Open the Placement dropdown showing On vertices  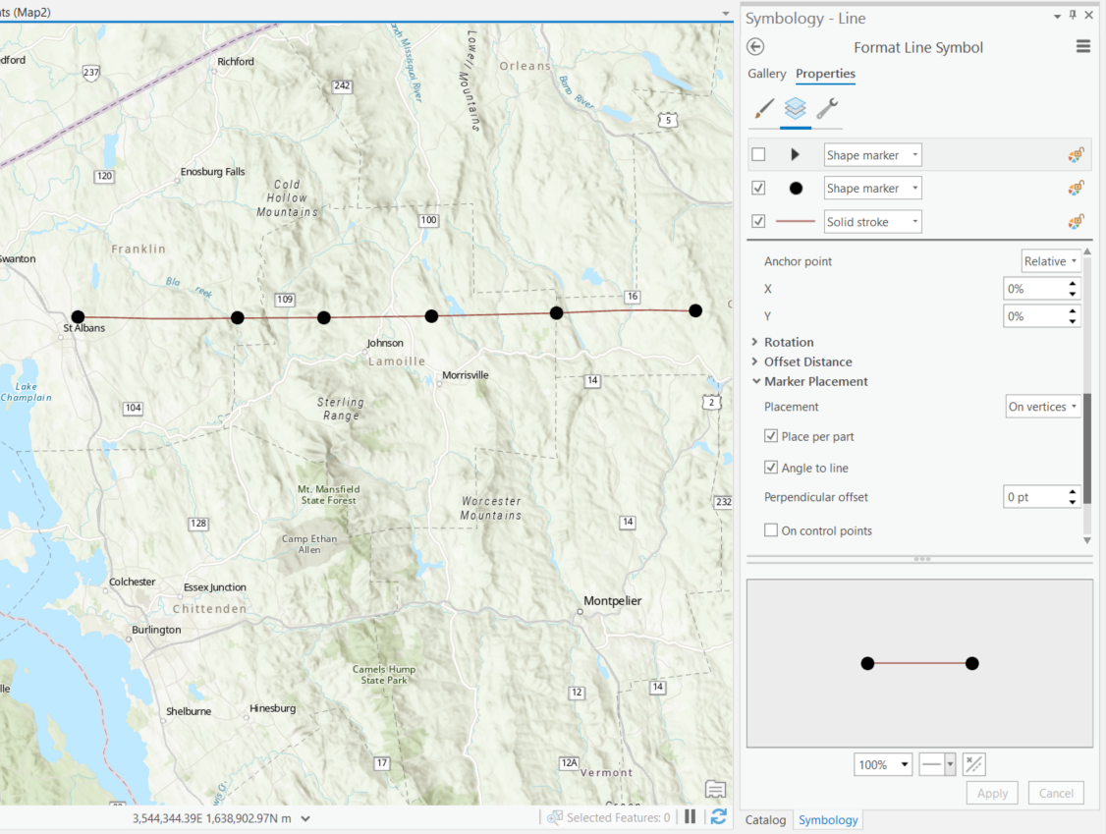[1043, 406]
